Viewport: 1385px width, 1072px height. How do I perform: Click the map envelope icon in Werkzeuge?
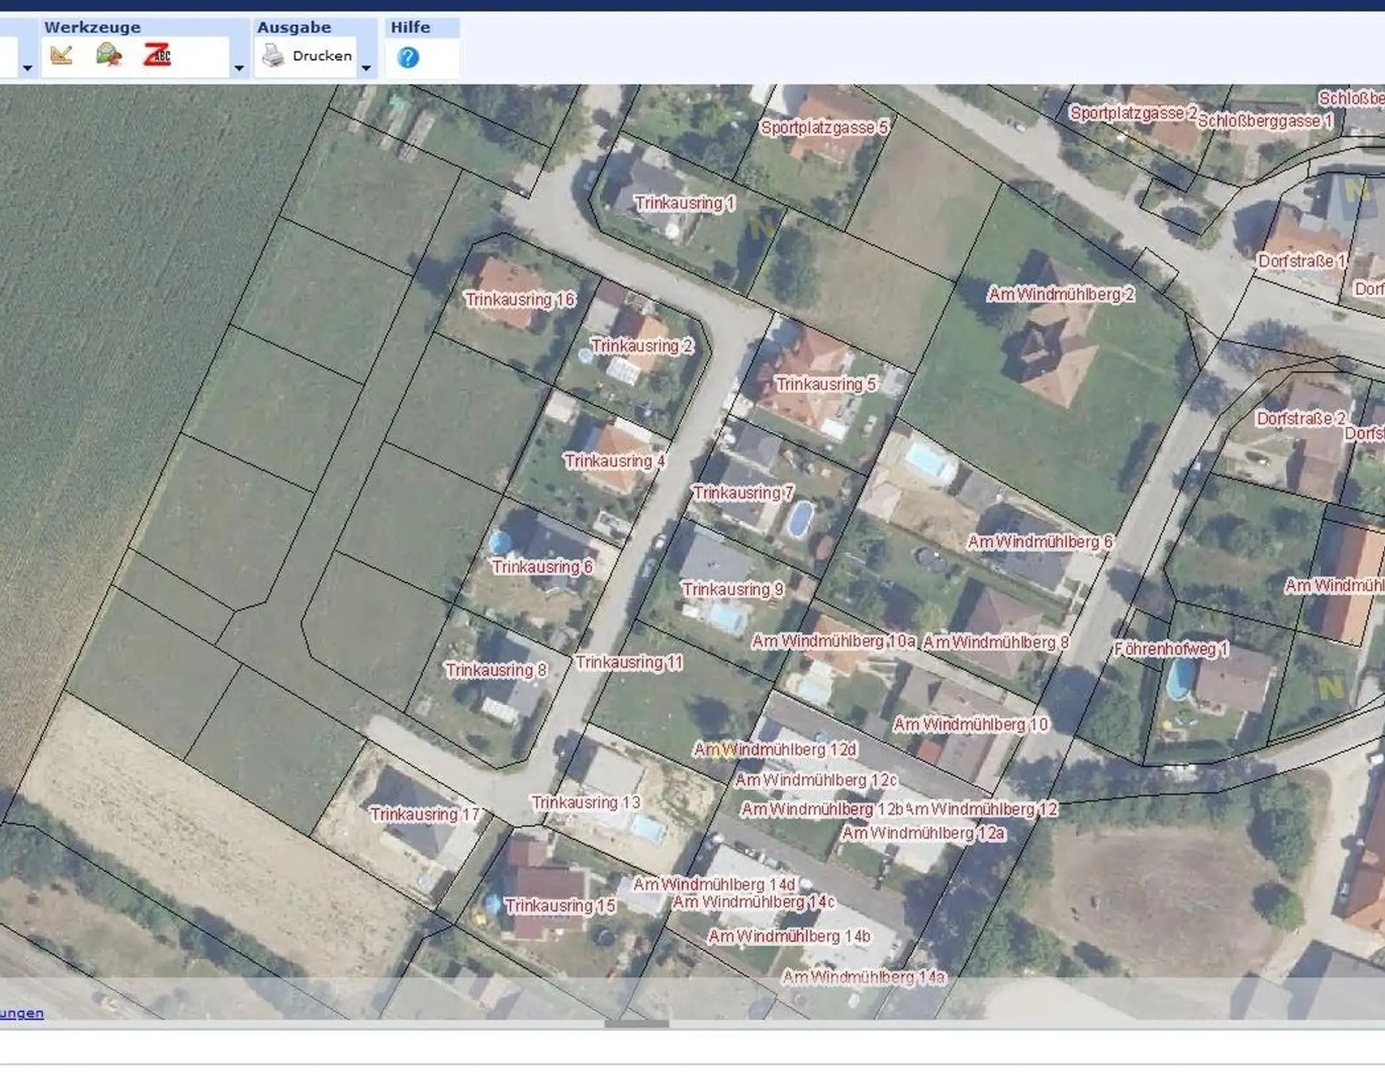tap(109, 55)
